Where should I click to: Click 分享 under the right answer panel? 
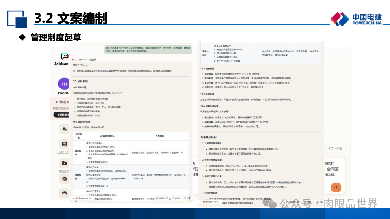click(319, 202)
